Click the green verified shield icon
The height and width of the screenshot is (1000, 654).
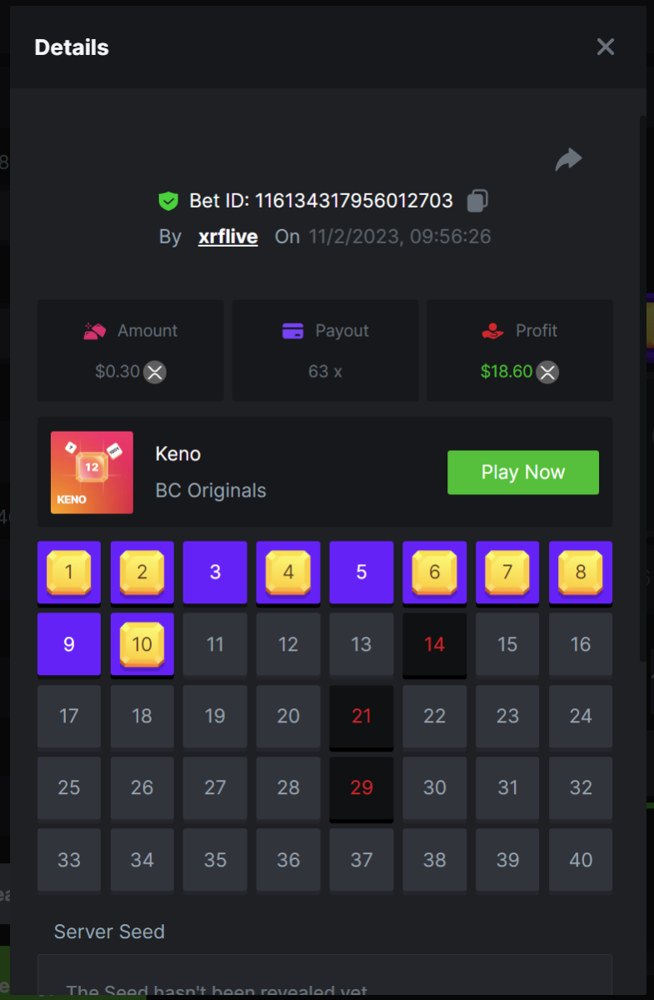[169, 201]
